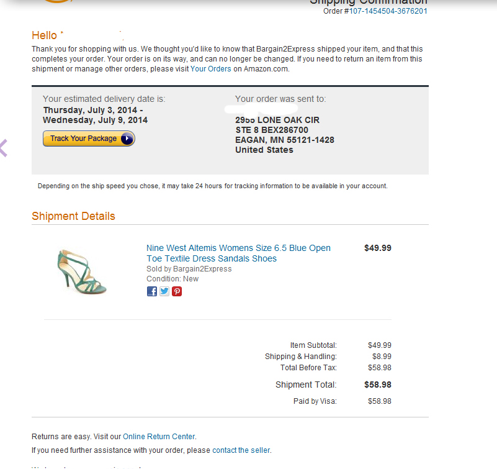Click the $8.99 Shipping & Handling amount

pyautogui.click(x=379, y=357)
